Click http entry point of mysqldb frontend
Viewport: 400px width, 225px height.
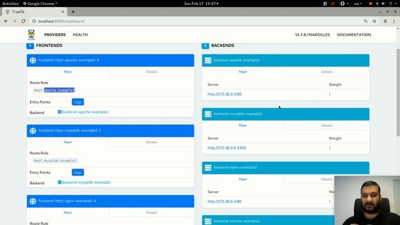pos(77,172)
